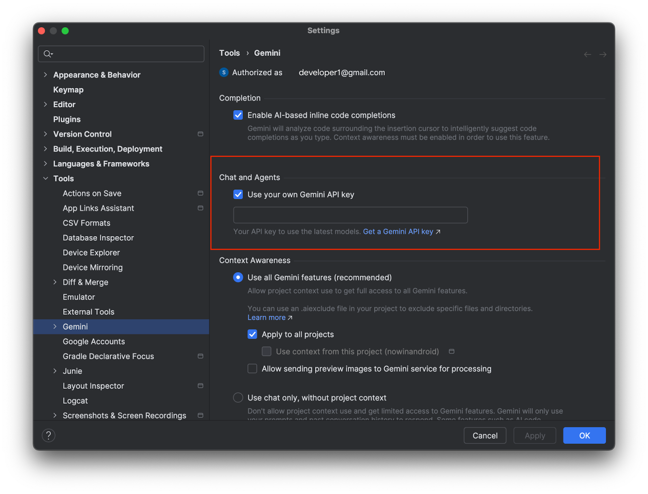Click the project icon next to nowinandroid context option
This screenshot has height=494, width=648.
pos(452,351)
